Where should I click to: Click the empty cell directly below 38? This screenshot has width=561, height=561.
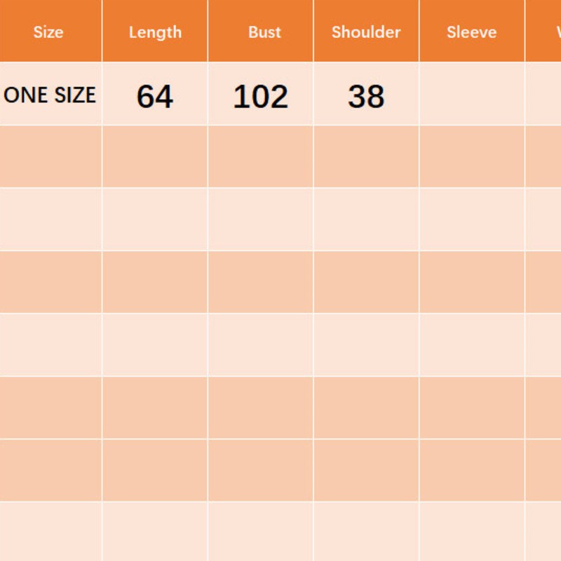point(366,156)
